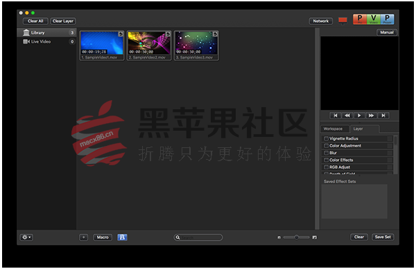Viewport: 416px width, 269px height.
Task: Click the search magnifier icon
Action: click(x=178, y=237)
